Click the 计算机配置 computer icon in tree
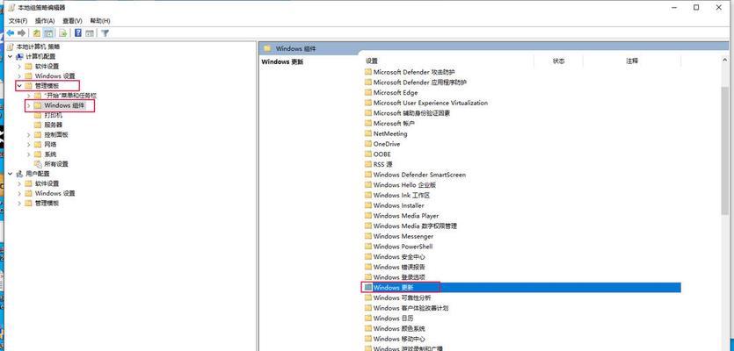 coord(19,56)
